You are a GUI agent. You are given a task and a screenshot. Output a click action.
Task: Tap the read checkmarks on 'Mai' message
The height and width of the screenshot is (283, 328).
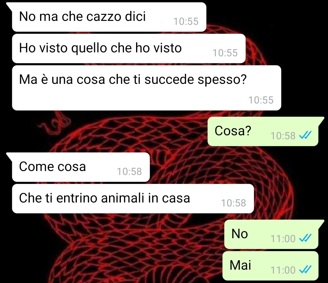(x=305, y=269)
